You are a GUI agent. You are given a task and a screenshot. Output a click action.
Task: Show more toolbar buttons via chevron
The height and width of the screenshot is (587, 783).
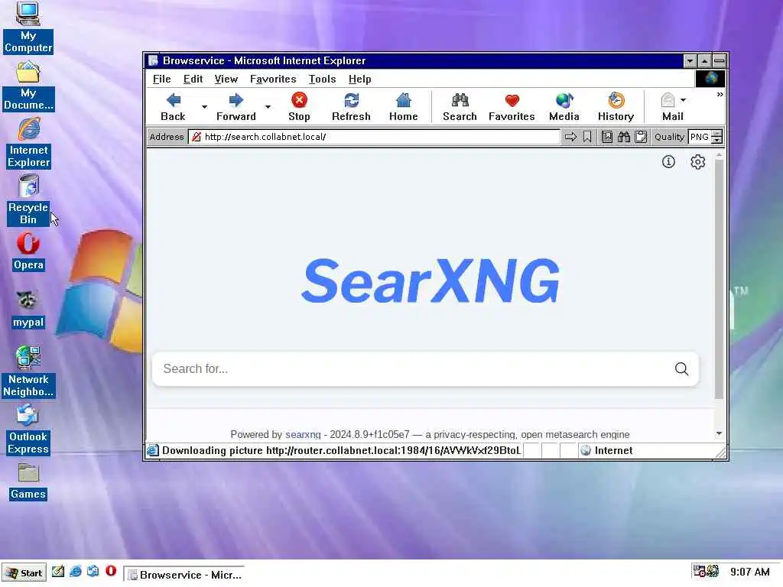coord(720,94)
